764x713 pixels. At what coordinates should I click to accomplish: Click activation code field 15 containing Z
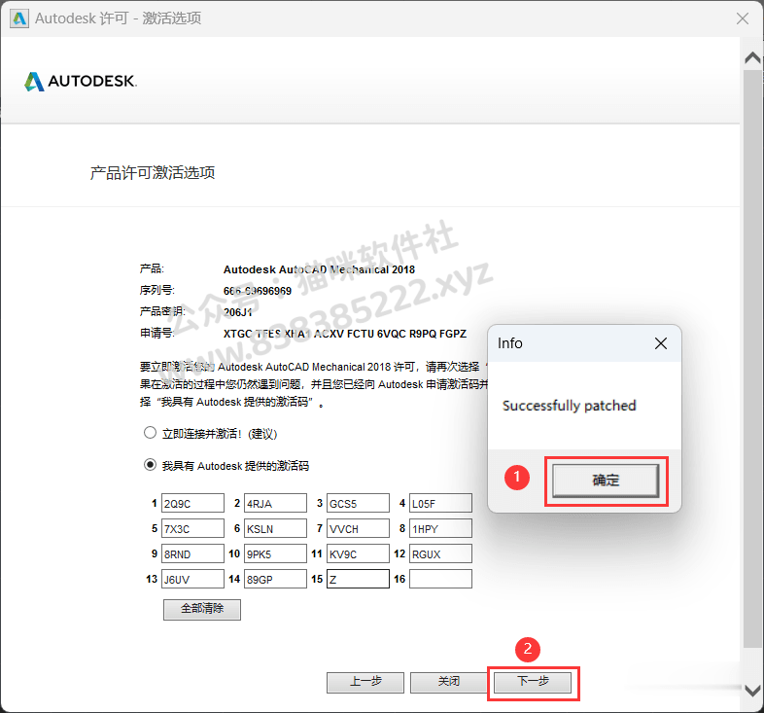pyautogui.click(x=358, y=580)
